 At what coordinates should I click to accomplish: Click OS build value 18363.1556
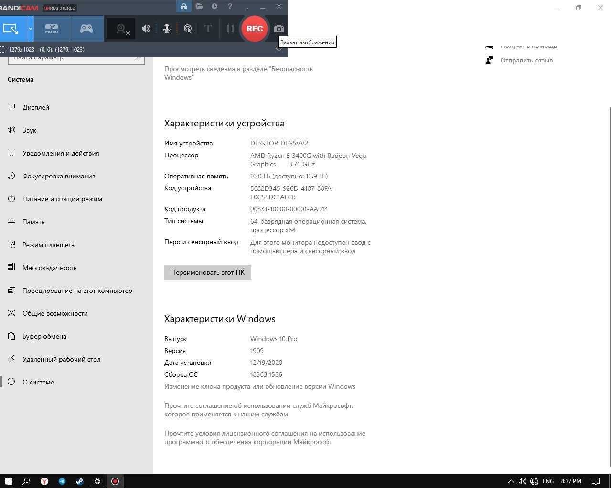pos(266,374)
